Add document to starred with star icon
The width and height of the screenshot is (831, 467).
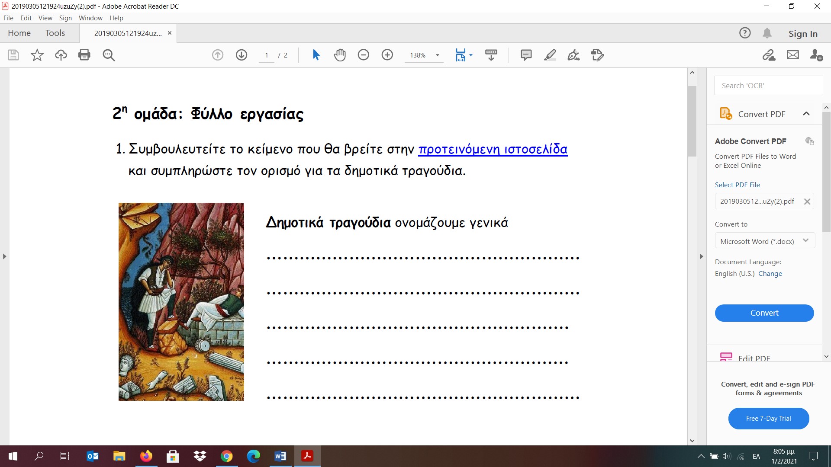coord(37,55)
